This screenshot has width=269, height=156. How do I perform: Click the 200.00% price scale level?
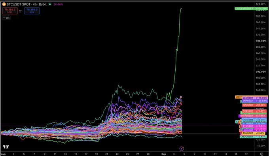click(261, 72)
